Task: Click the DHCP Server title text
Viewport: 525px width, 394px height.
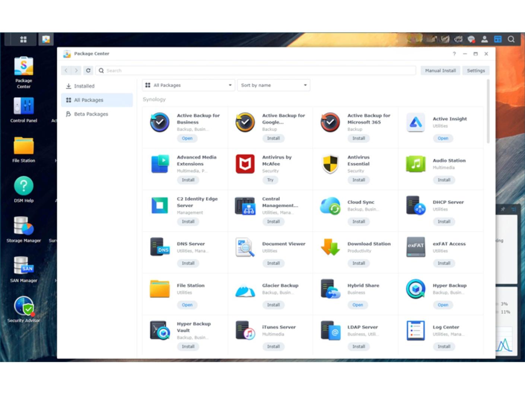Action: pos(448,202)
